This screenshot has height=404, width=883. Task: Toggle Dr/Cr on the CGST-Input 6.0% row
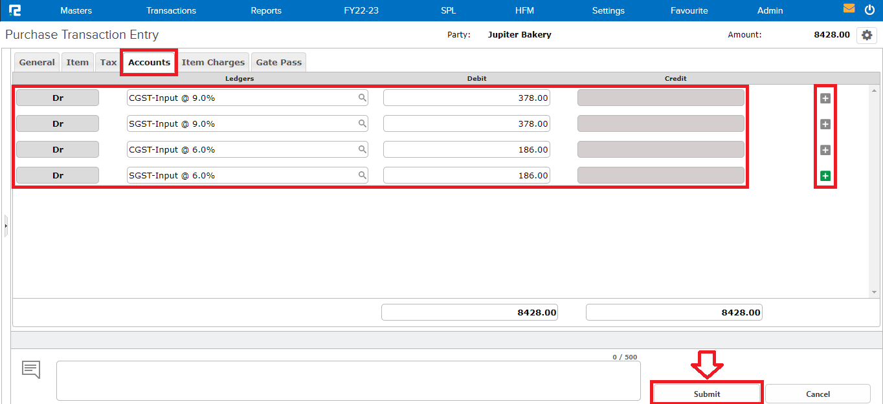pos(57,149)
